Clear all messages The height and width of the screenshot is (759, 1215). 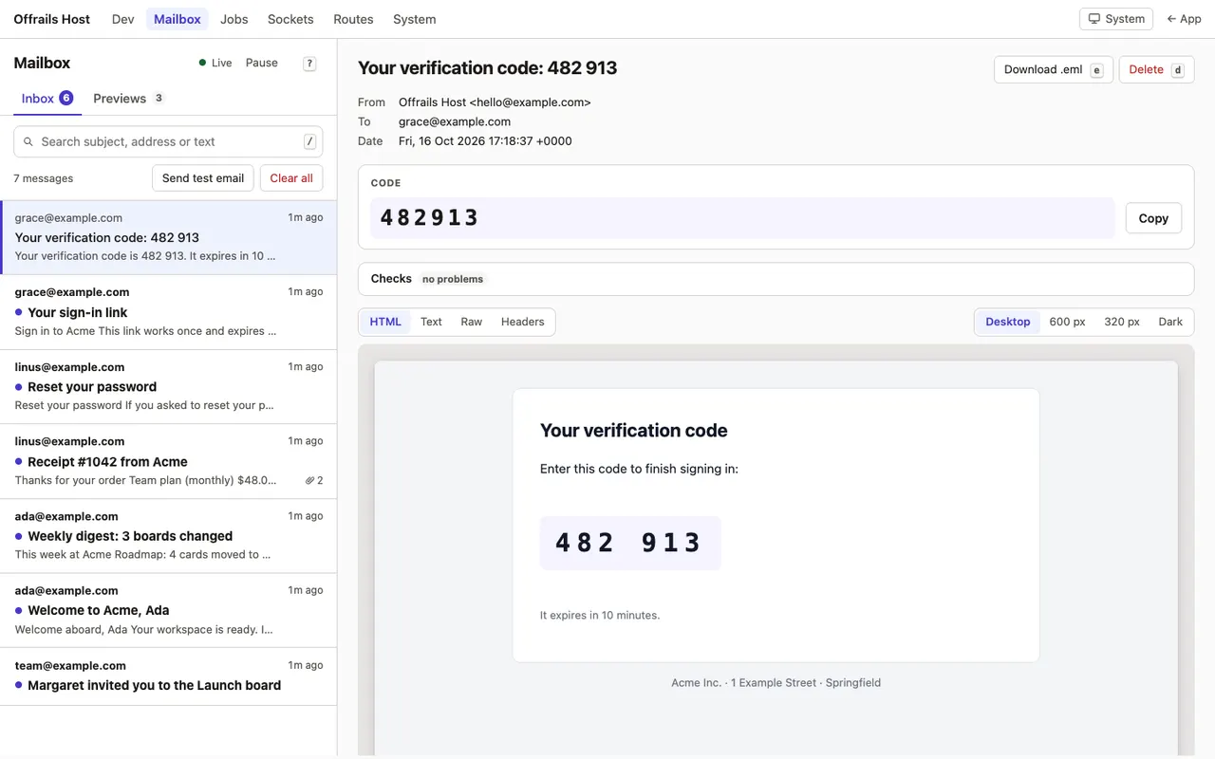pos(291,178)
